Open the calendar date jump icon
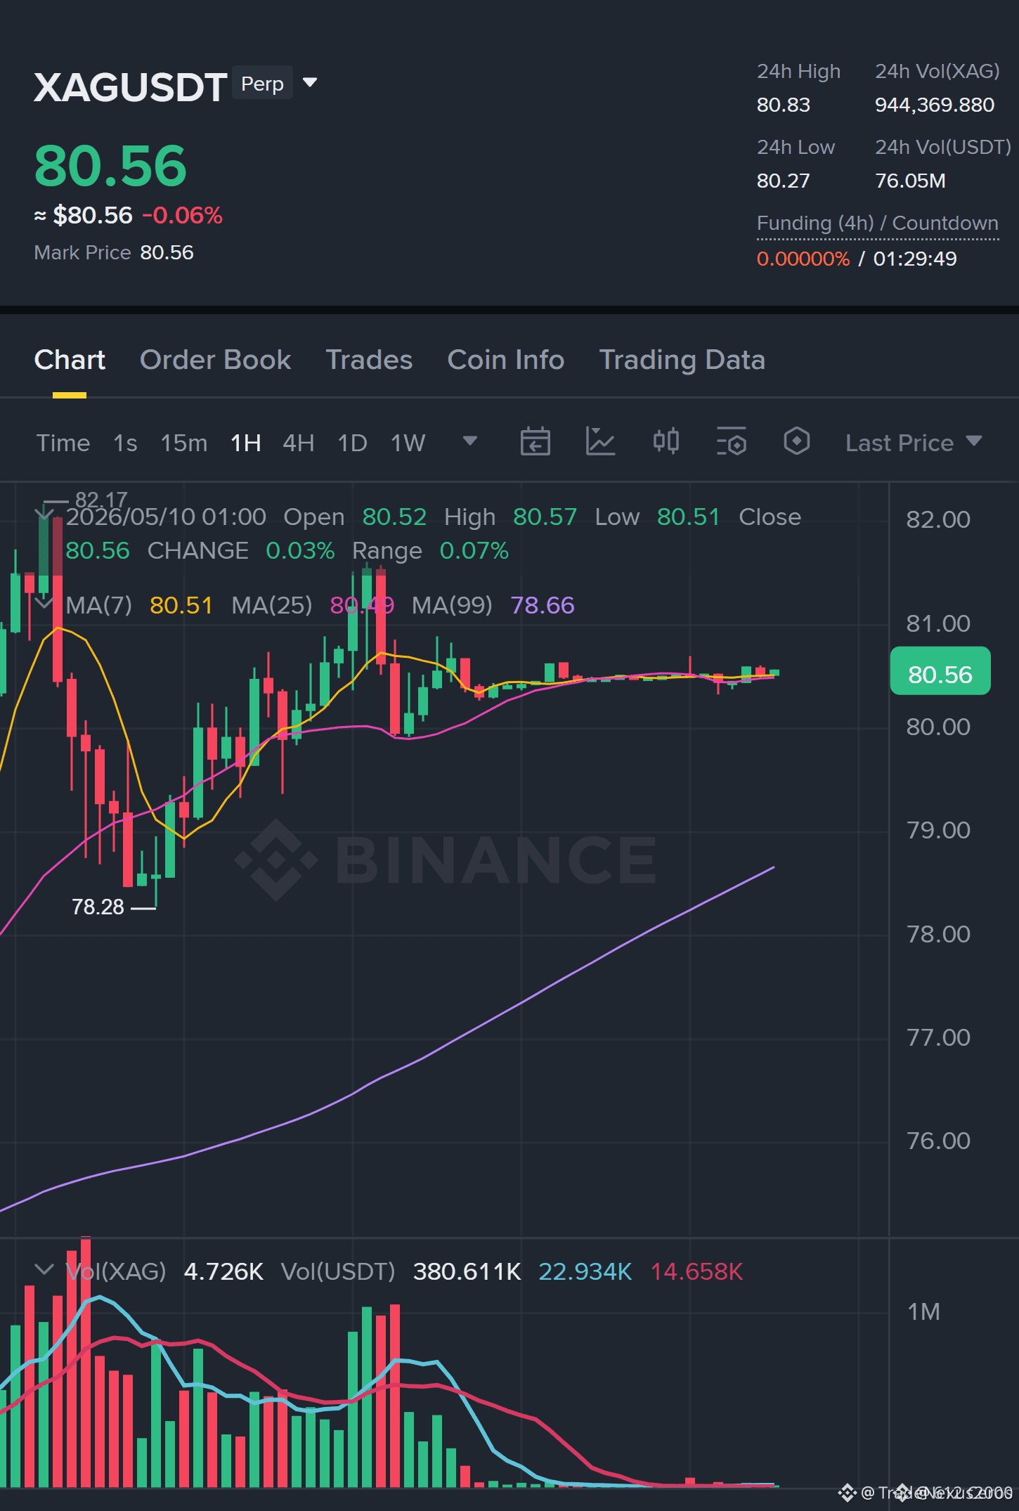 535,442
